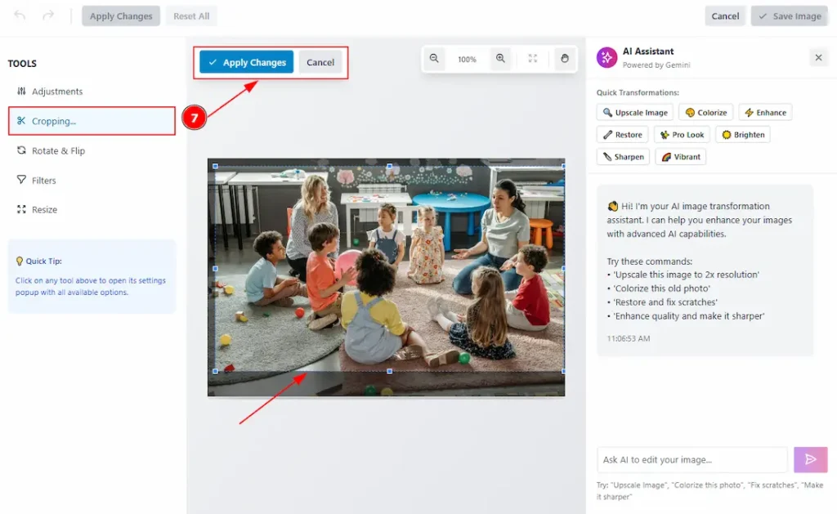
Task: Select the Cropping tool
Action: [x=54, y=121]
